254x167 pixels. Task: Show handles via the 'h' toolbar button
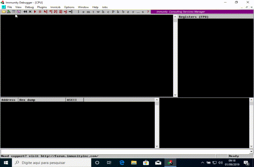[x=103, y=12]
